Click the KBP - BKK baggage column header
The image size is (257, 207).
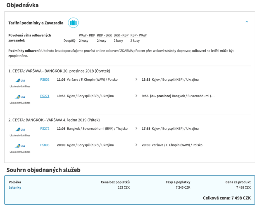click(104, 35)
